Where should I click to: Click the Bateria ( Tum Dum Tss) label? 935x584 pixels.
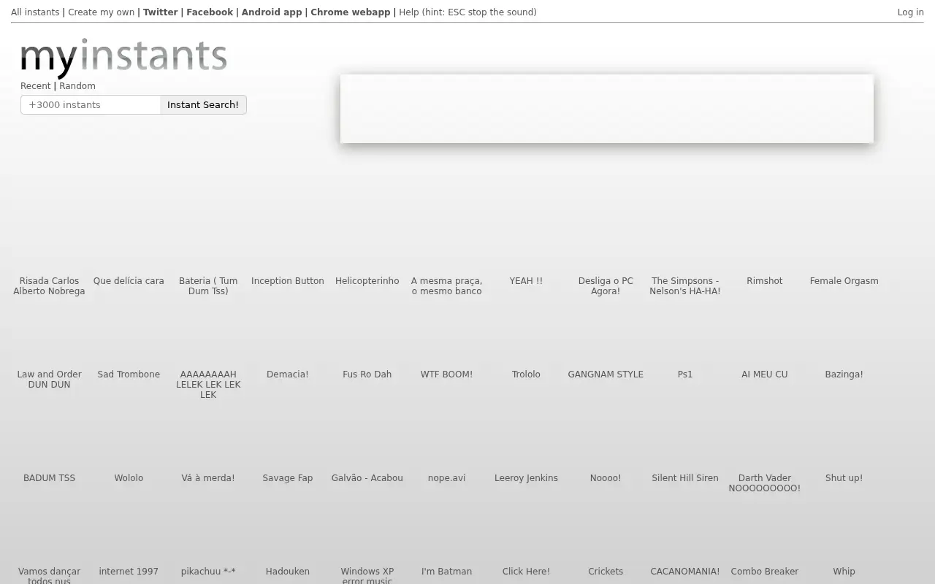tap(208, 286)
